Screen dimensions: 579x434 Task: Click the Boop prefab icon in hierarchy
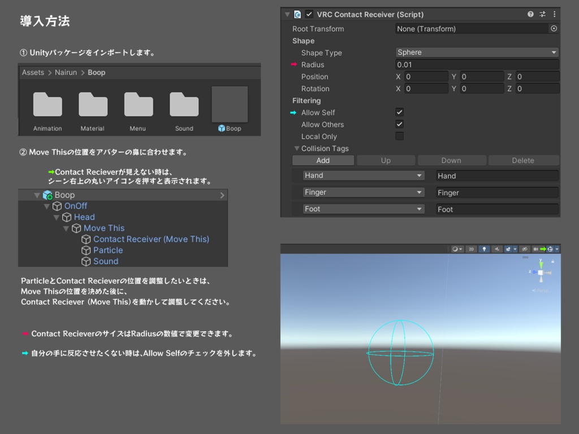[47, 195]
